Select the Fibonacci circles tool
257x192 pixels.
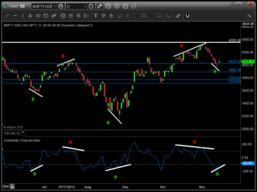click(x=63, y=16)
